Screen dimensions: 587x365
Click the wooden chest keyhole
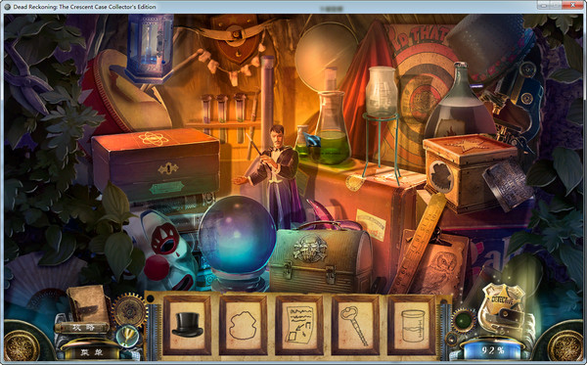pos(167,169)
